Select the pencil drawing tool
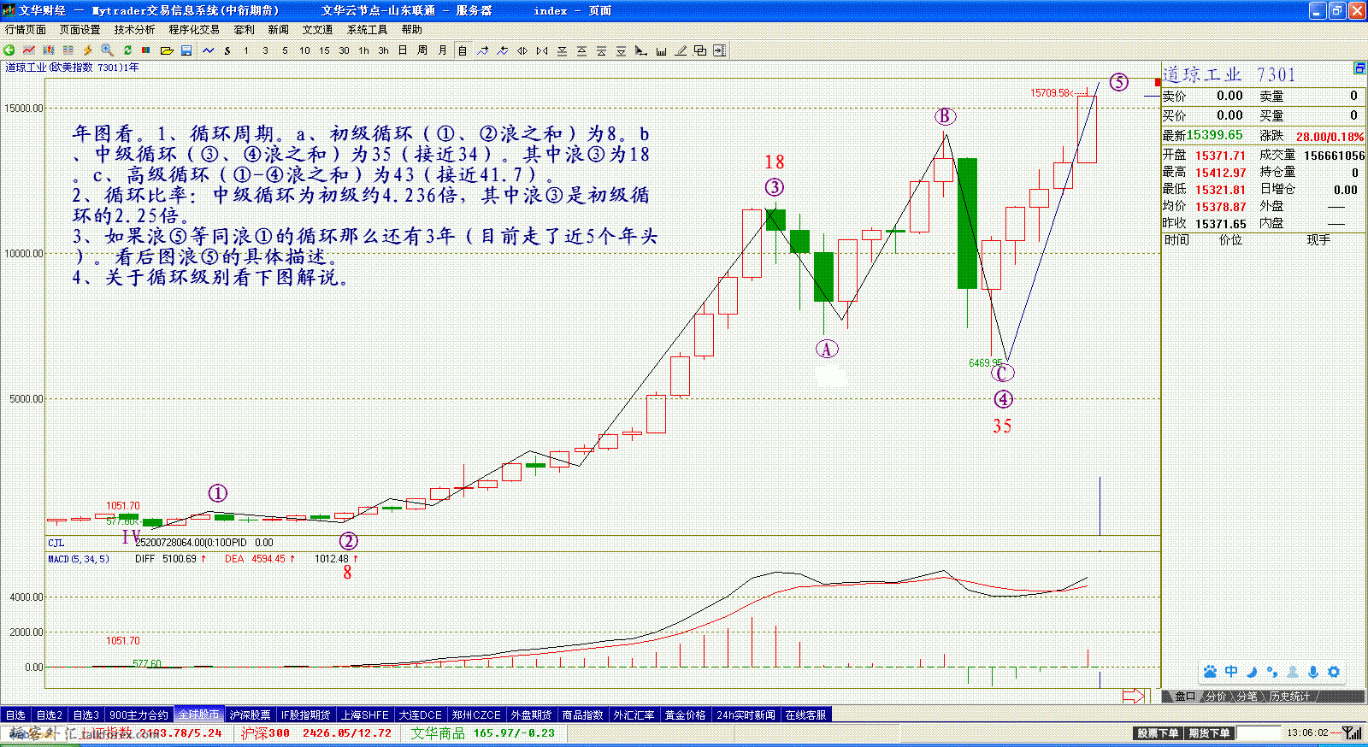This screenshot has width=1368, height=747. pos(681,50)
